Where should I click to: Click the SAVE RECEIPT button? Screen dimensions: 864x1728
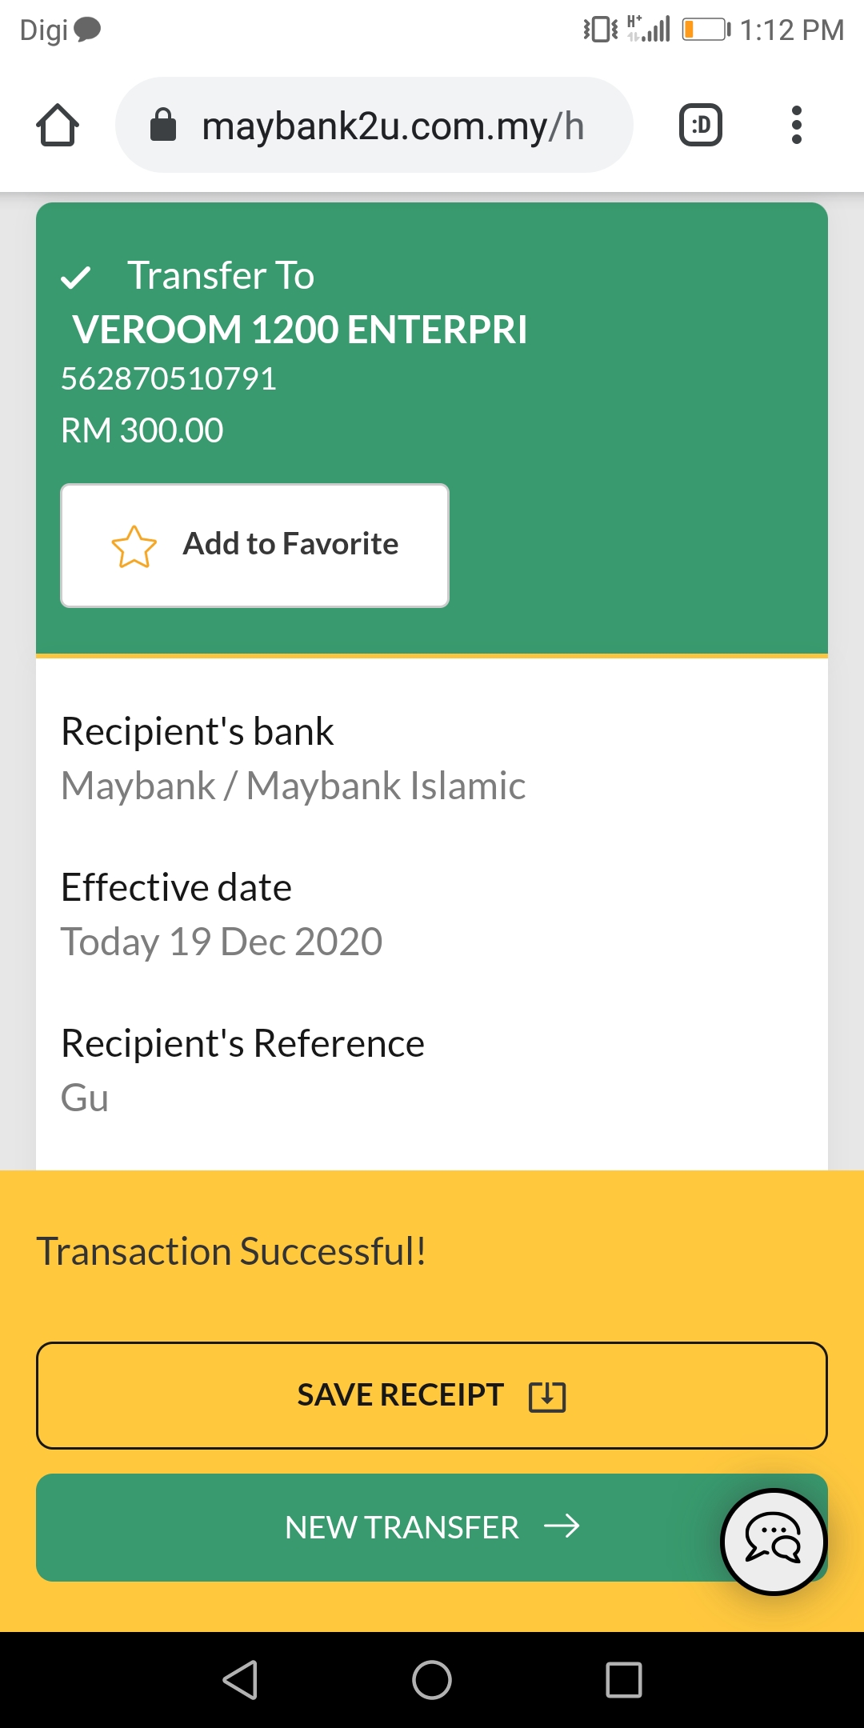point(432,1395)
